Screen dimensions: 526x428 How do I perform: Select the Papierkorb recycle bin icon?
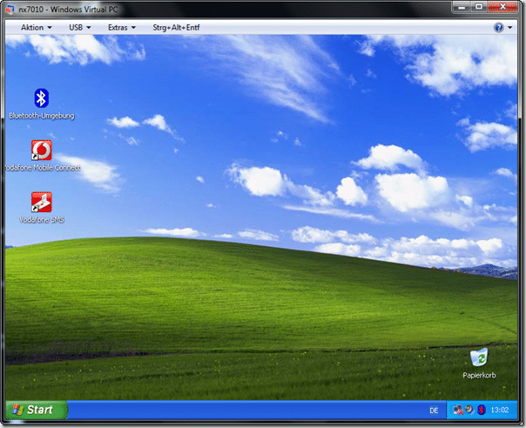[x=479, y=357]
